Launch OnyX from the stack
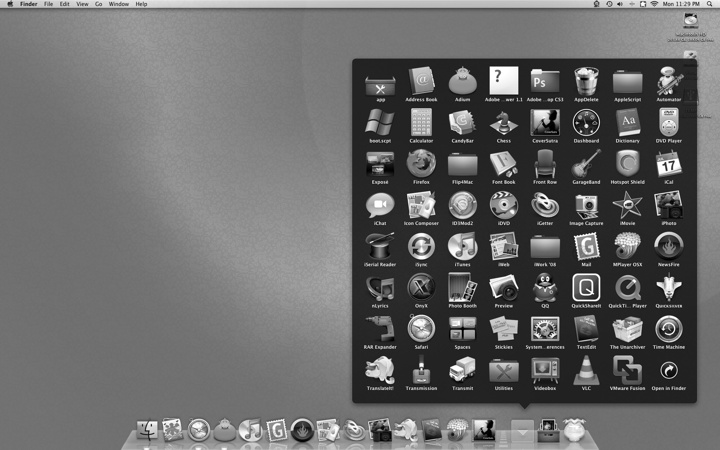The width and height of the screenshot is (720, 450). click(x=421, y=287)
